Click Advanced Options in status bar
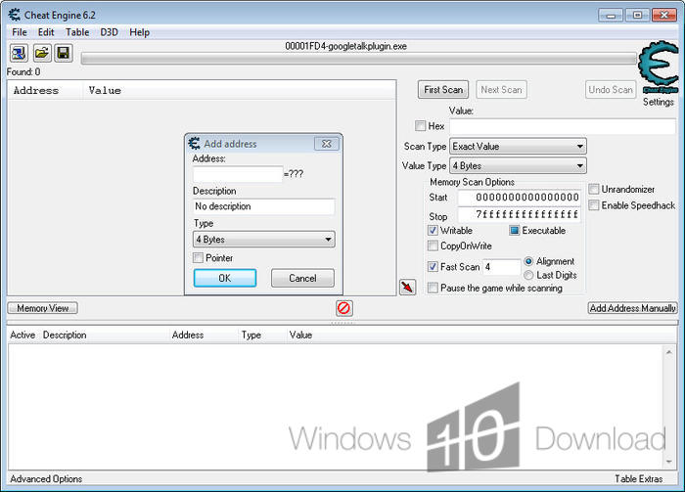The image size is (685, 492). tap(46, 479)
